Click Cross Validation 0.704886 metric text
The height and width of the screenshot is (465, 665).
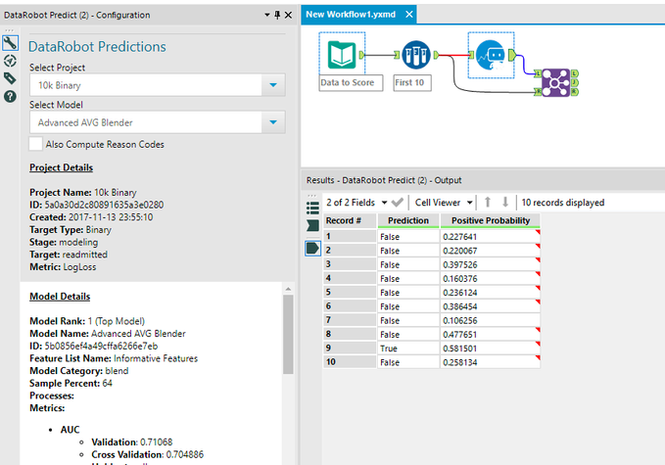tap(148, 455)
